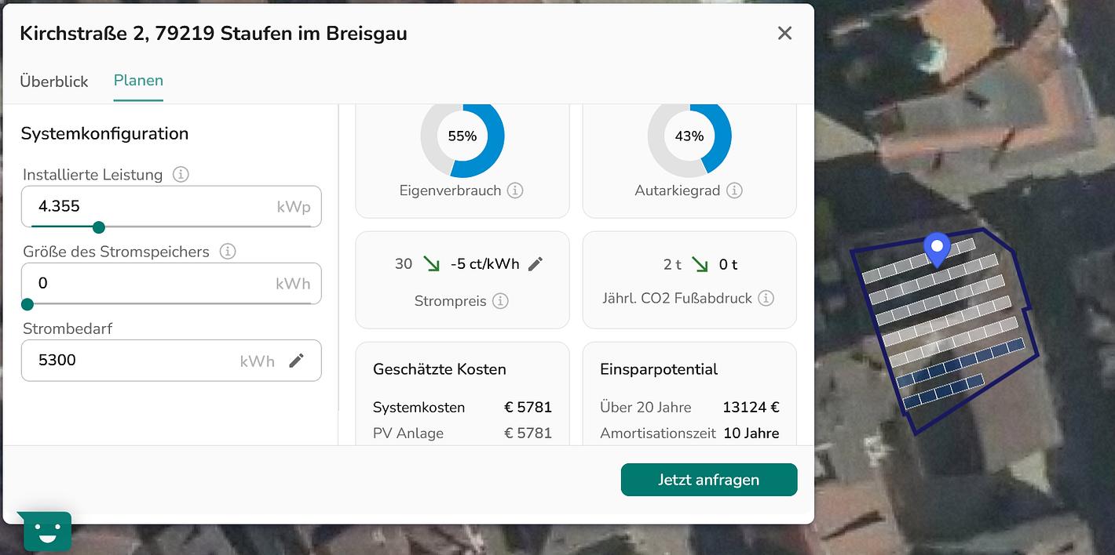Click info icon beside Größe des Stromspeichers

point(228,252)
